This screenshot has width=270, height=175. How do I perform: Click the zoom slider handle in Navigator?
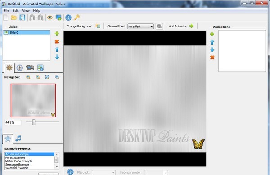[34, 122]
